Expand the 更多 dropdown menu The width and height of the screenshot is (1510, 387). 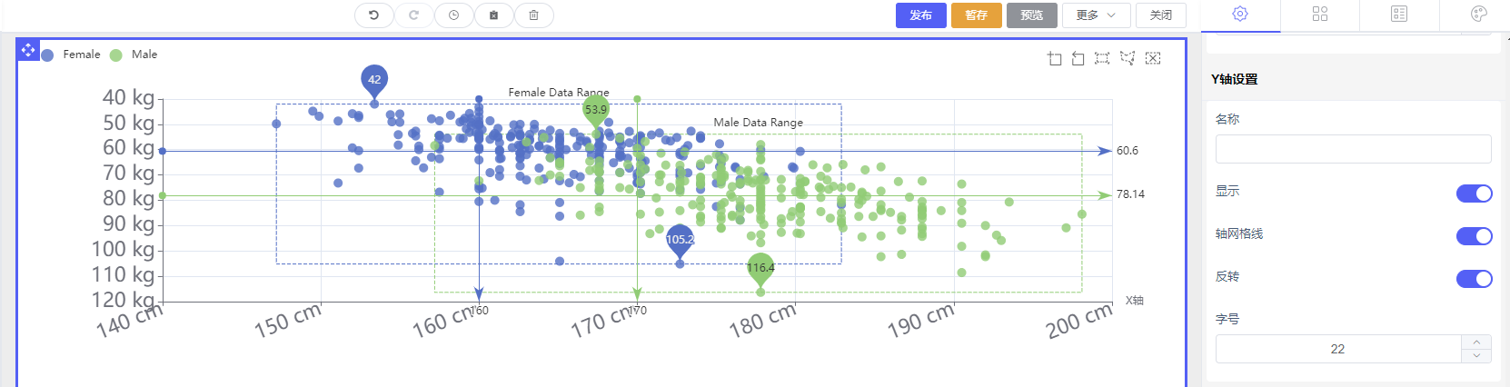tap(1096, 15)
